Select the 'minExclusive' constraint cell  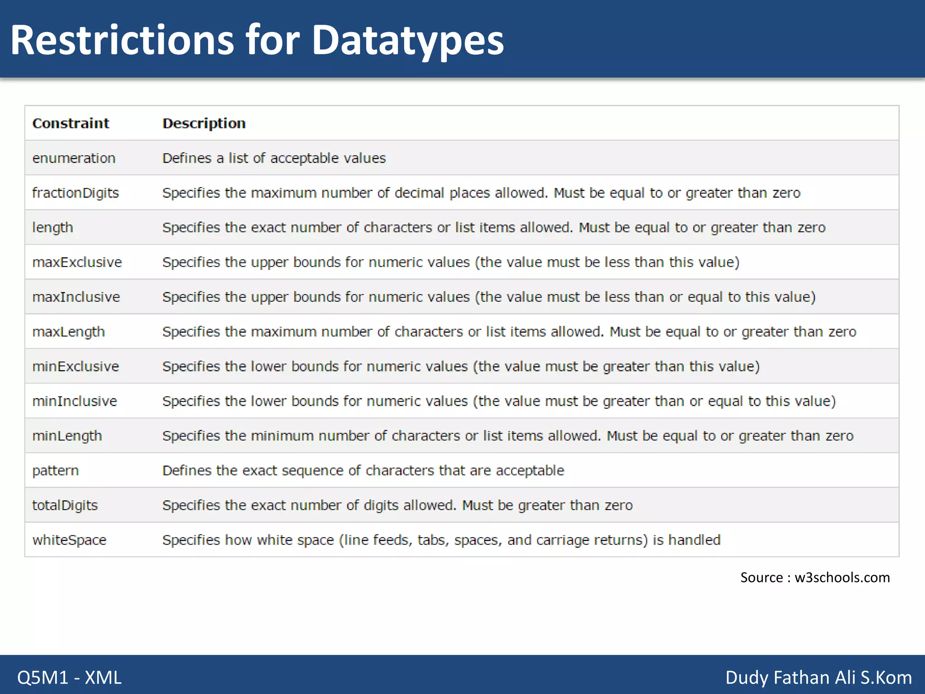75,366
